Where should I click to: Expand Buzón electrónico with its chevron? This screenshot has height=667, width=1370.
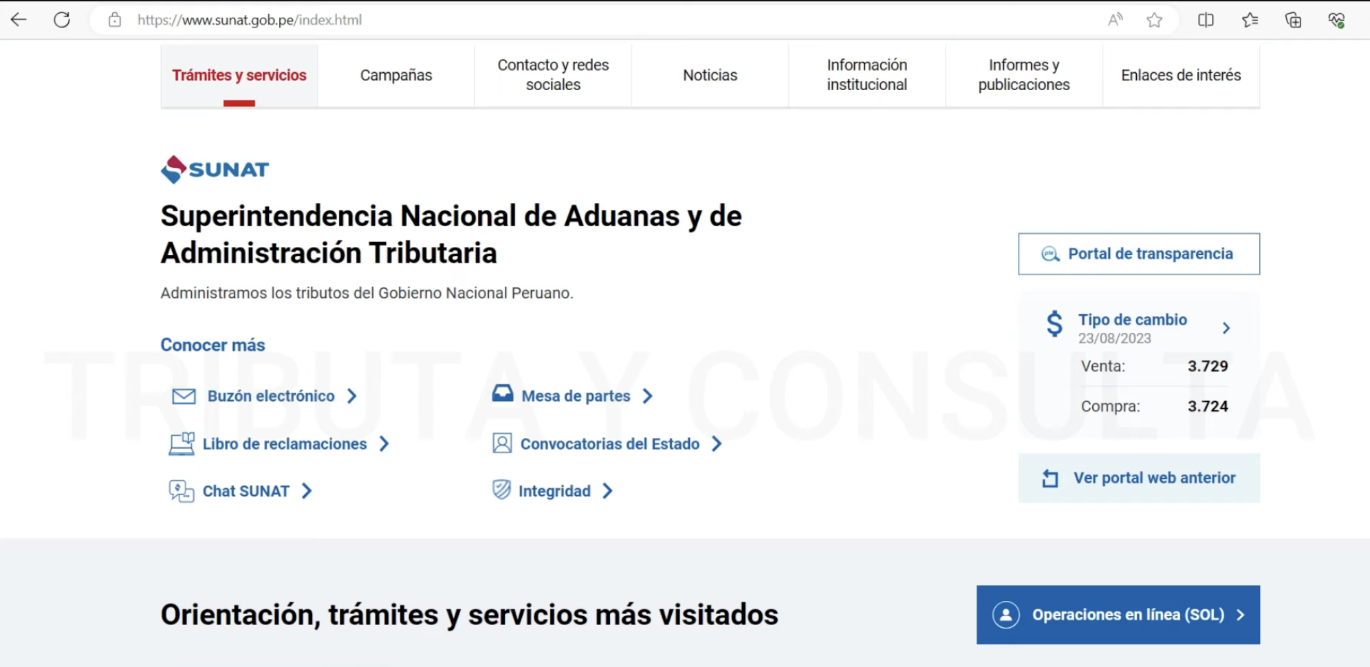[352, 396]
